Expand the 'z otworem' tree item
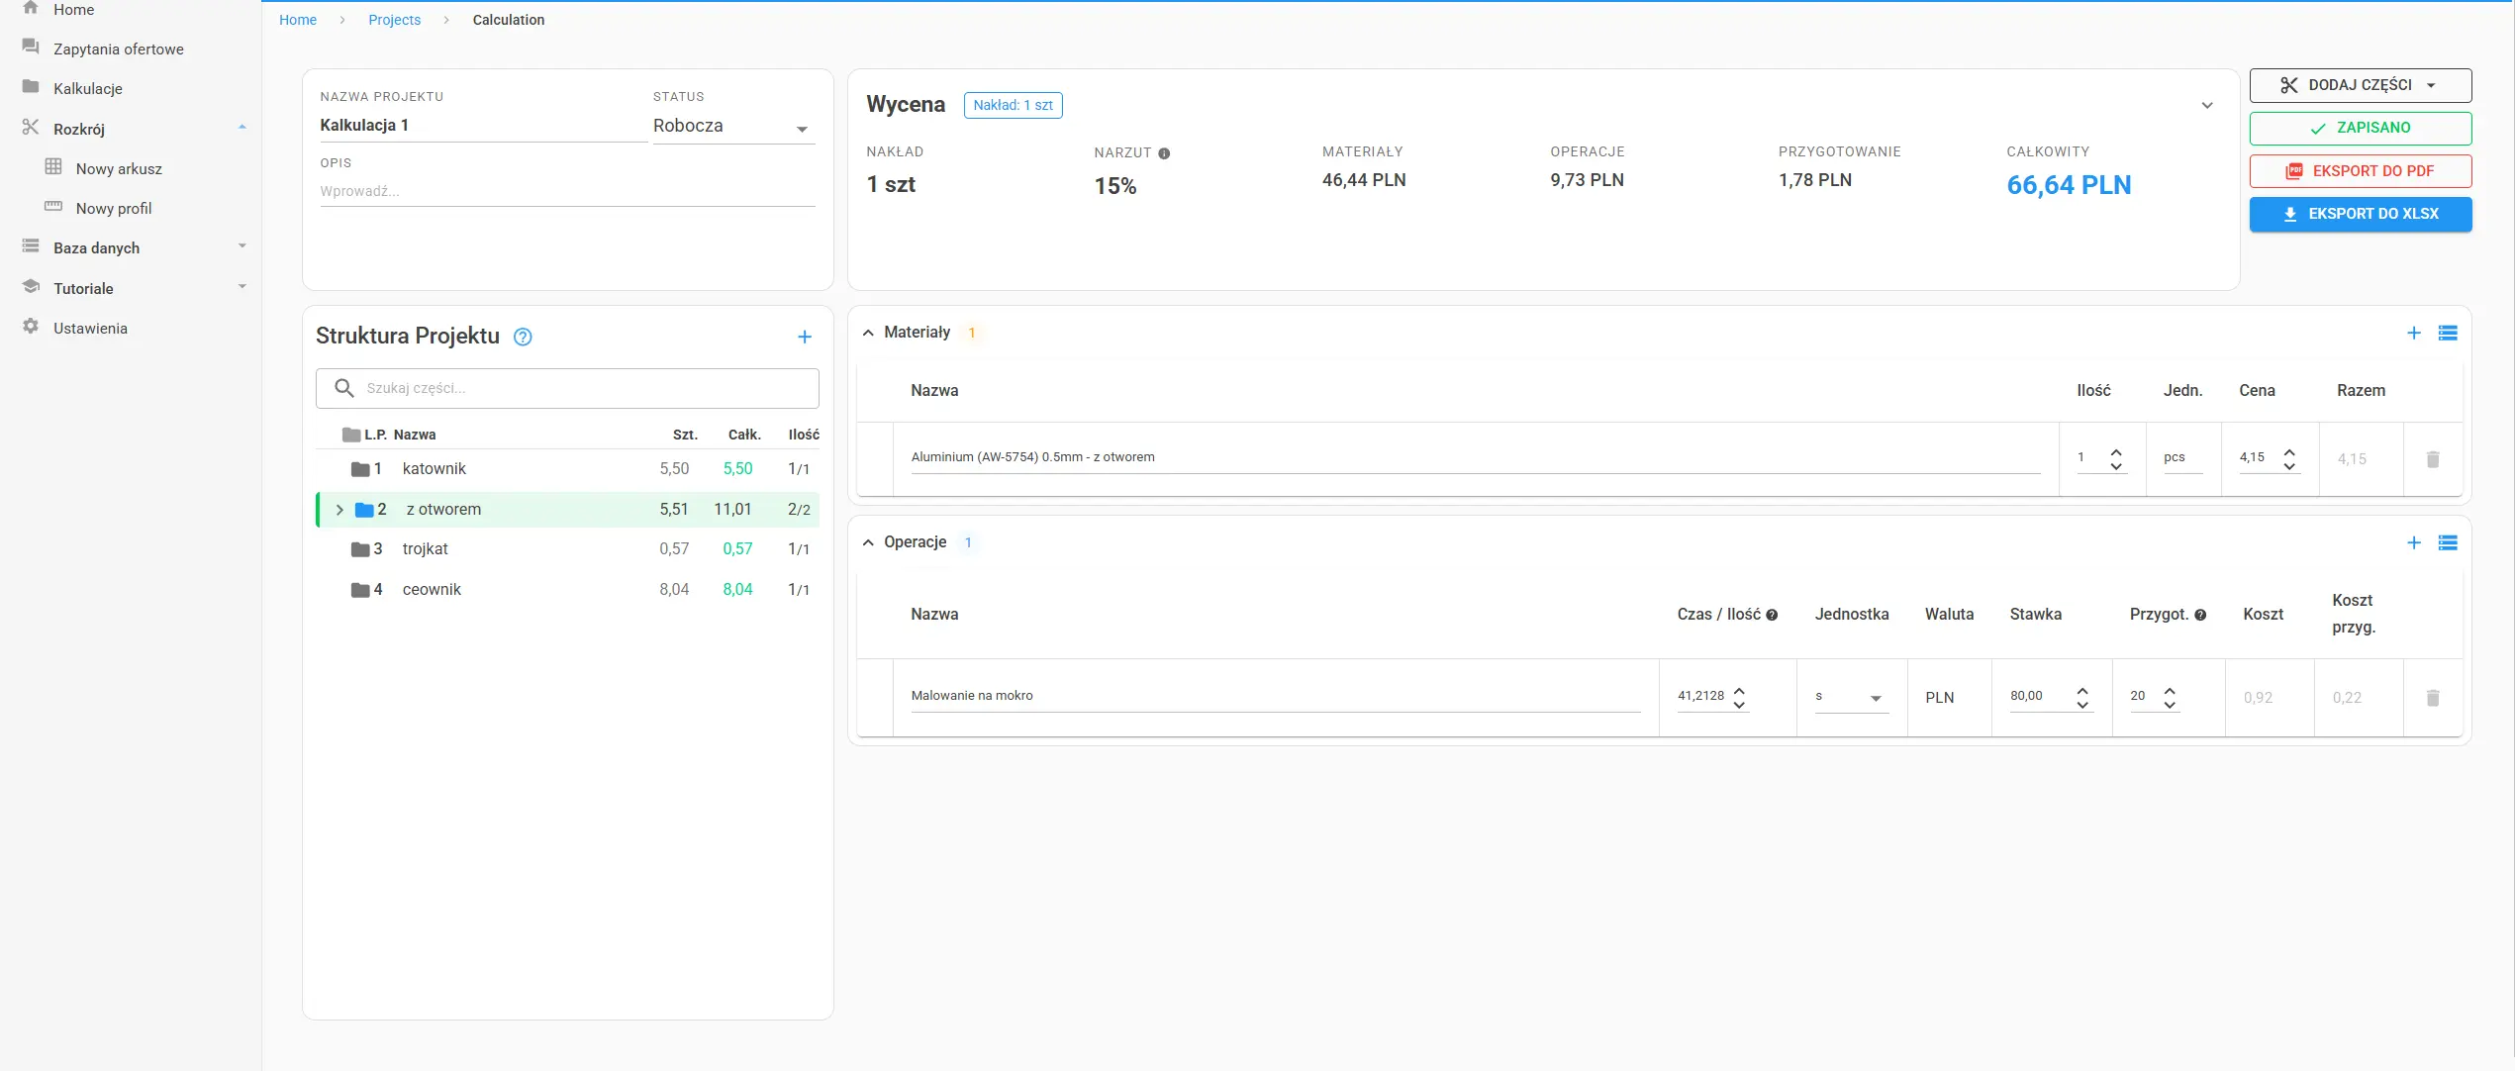2515x1071 pixels. click(x=339, y=510)
